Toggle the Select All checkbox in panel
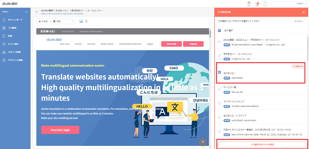Screen dimensions: 309x149 219,31
